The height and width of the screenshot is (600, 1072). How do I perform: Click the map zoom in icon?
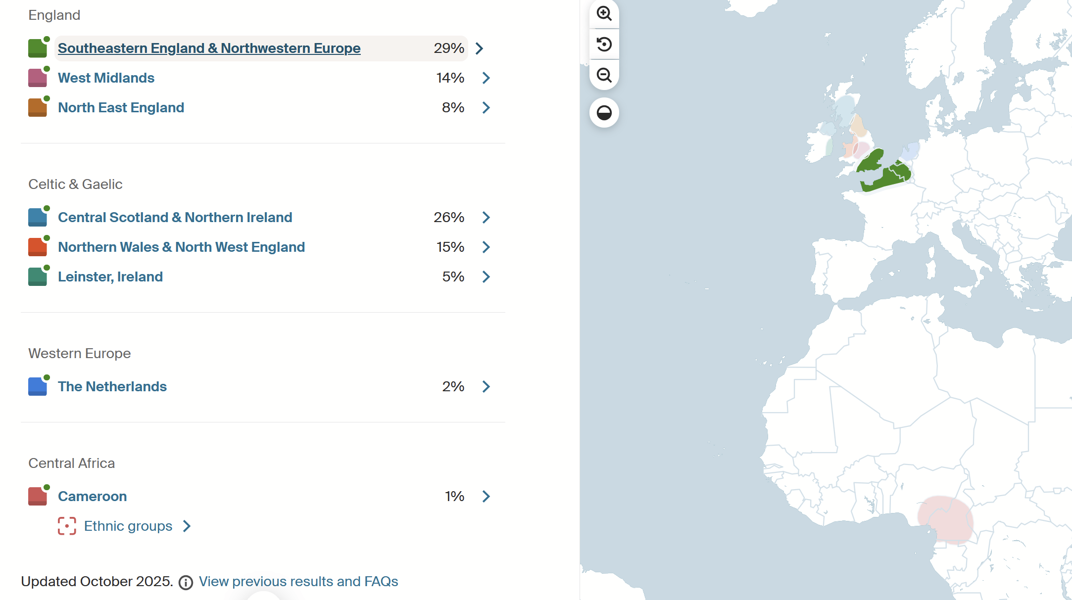(604, 13)
